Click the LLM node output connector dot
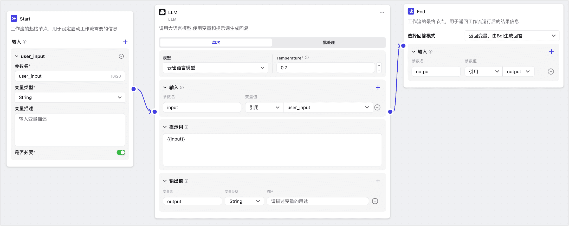This screenshot has width=569, height=226. 390,112
